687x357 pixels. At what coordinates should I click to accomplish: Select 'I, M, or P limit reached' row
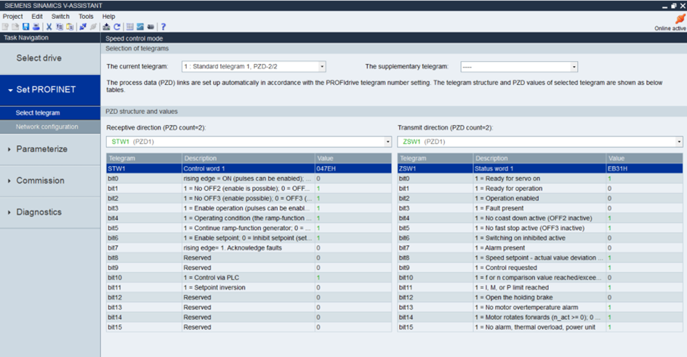(540, 287)
